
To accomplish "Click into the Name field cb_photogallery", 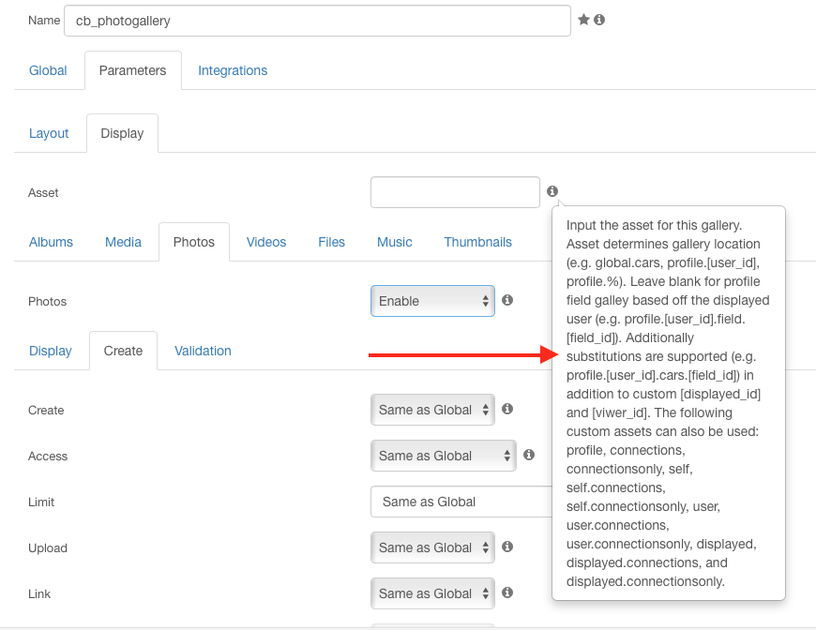I will (x=317, y=21).
